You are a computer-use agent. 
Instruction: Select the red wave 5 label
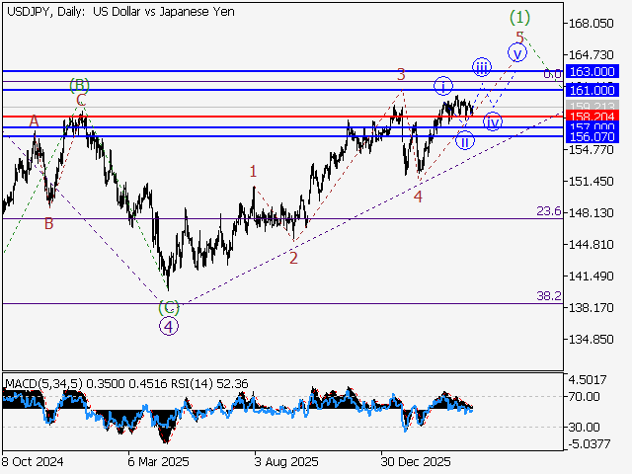(519, 36)
